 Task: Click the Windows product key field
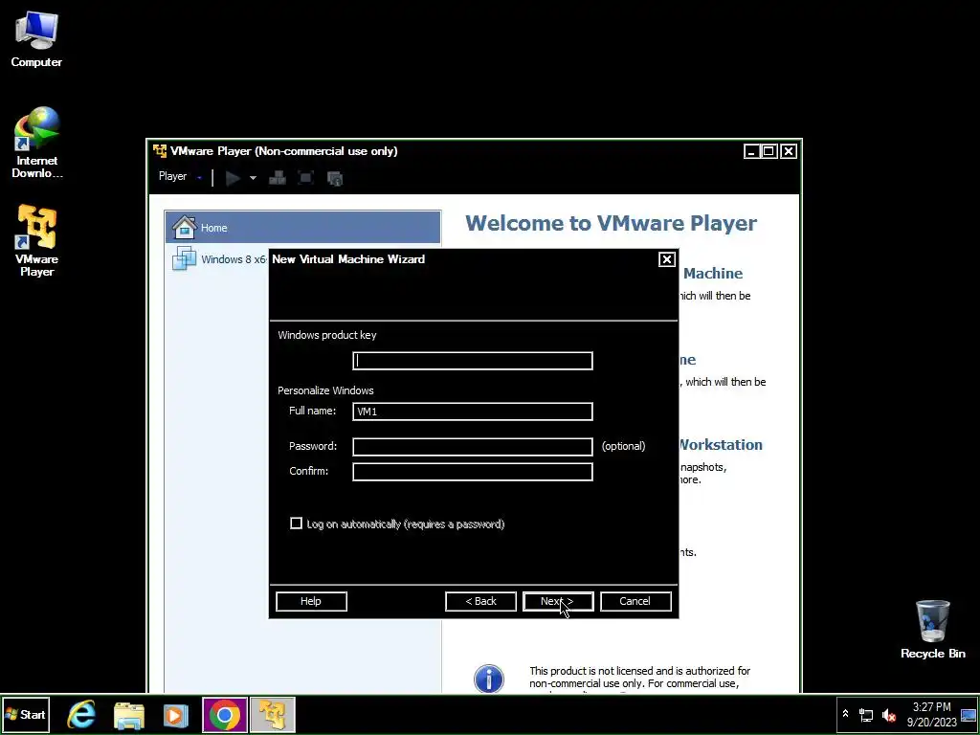(473, 361)
